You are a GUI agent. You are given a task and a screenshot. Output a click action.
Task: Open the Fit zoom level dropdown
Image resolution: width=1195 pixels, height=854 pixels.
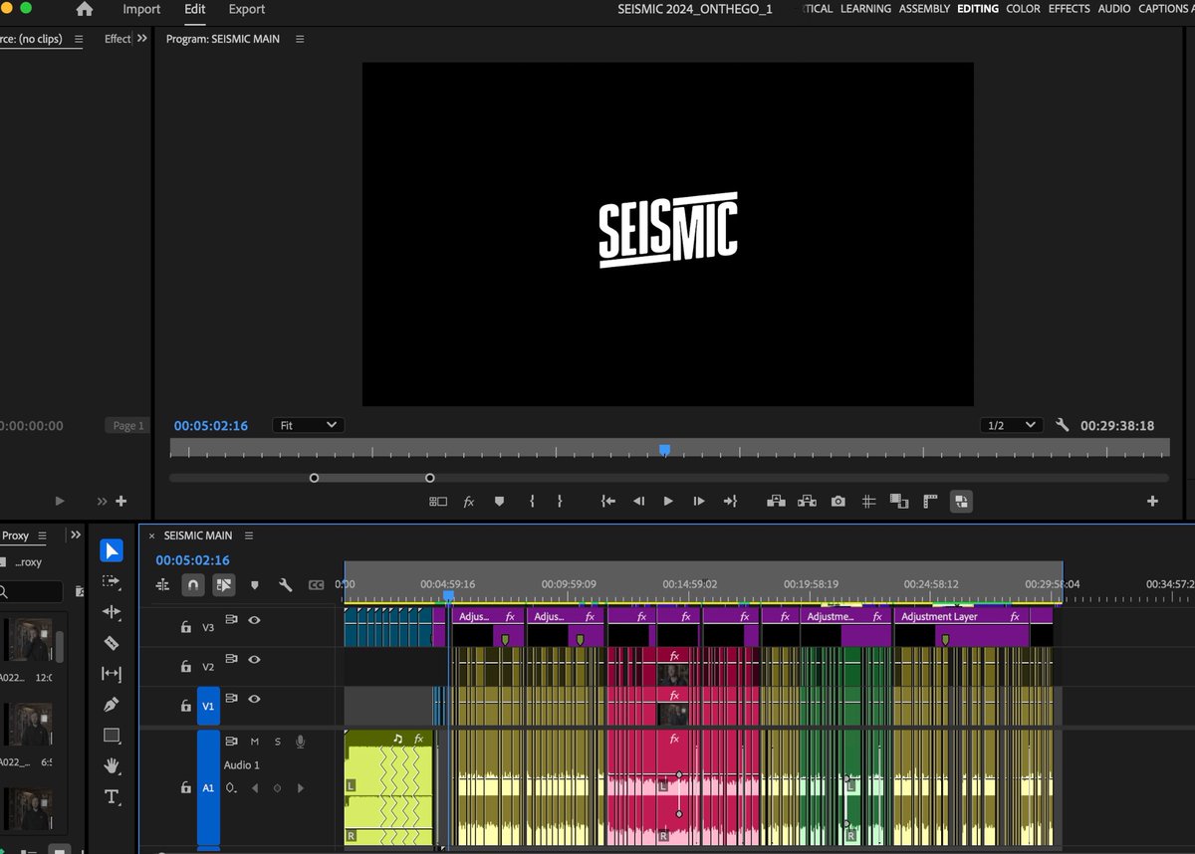308,425
